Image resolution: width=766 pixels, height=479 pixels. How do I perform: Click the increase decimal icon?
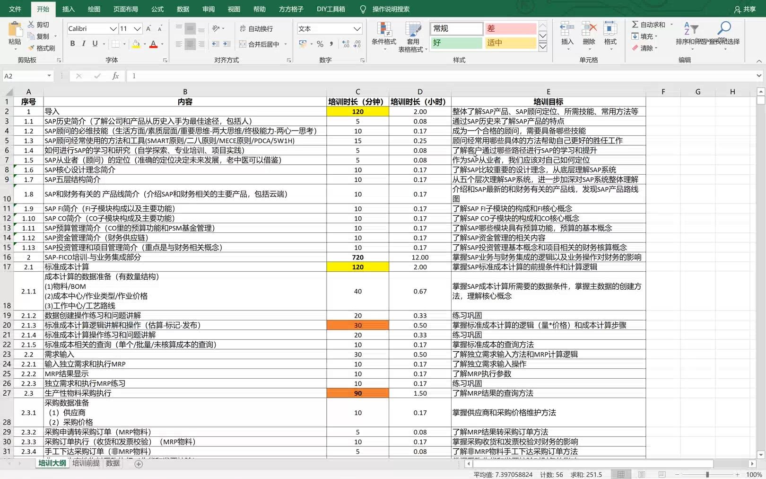(x=346, y=44)
